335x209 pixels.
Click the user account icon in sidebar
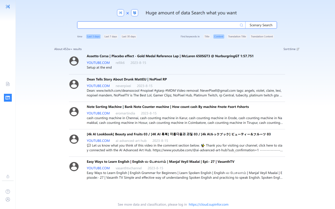pyautogui.click(x=8, y=199)
